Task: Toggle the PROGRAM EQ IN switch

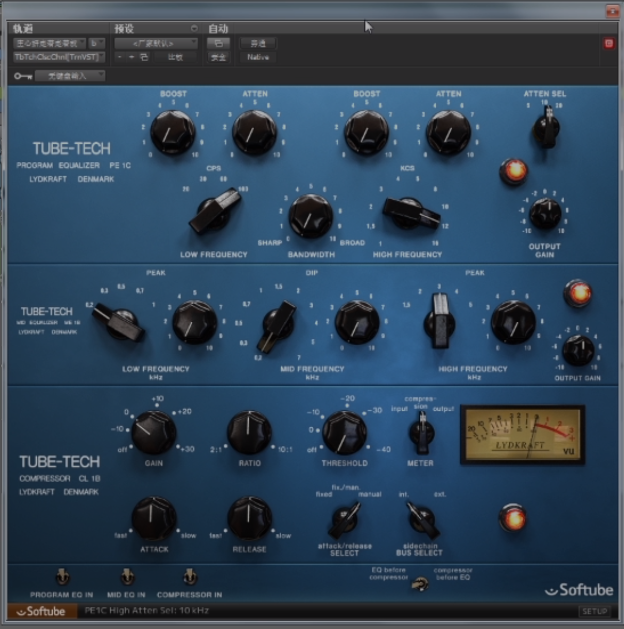Action: pyautogui.click(x=63, y=577)
